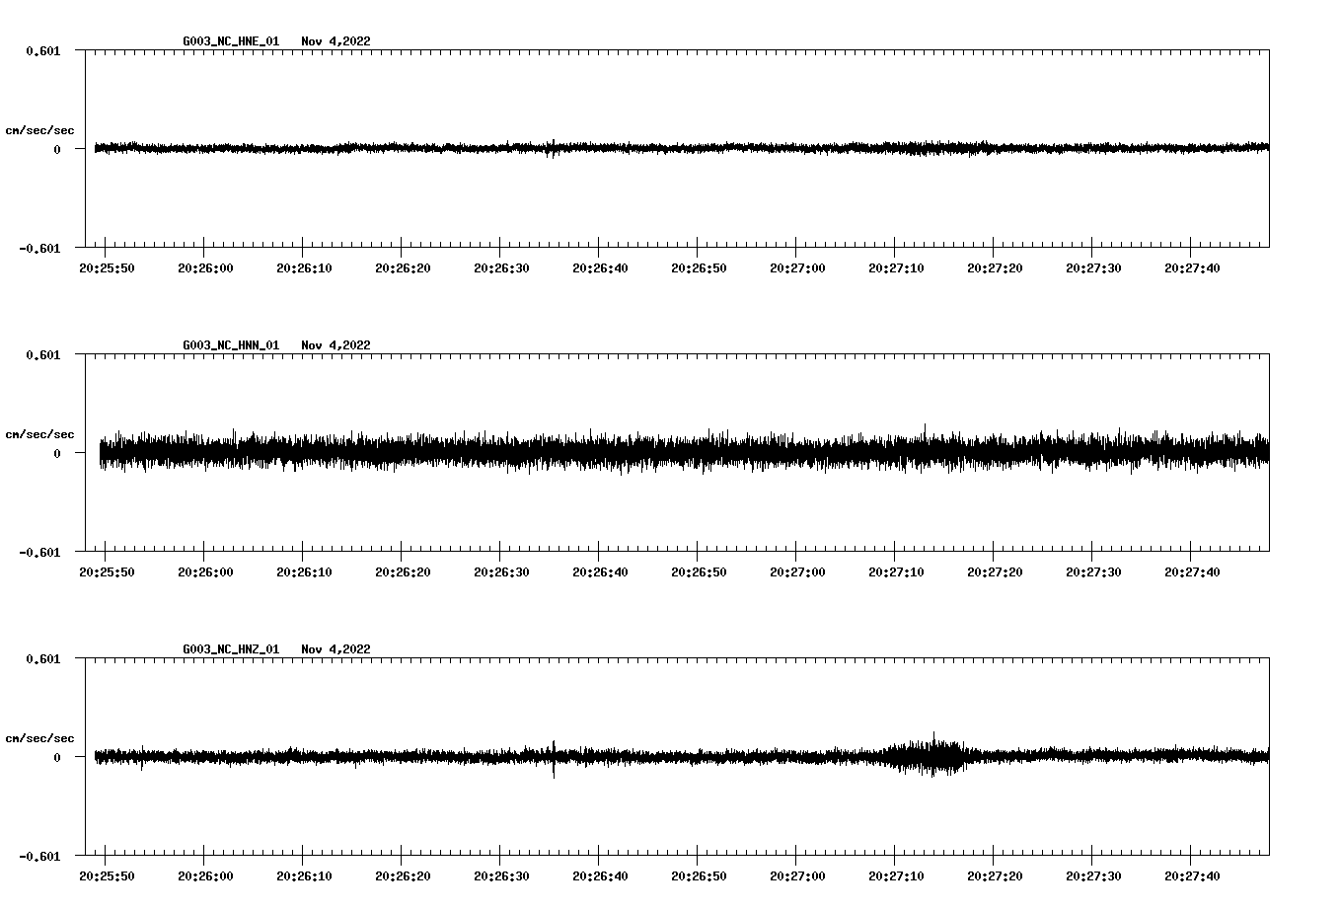Click the 20:27:30 time label under HNE plot
1340x912 pixels.
1093,268
